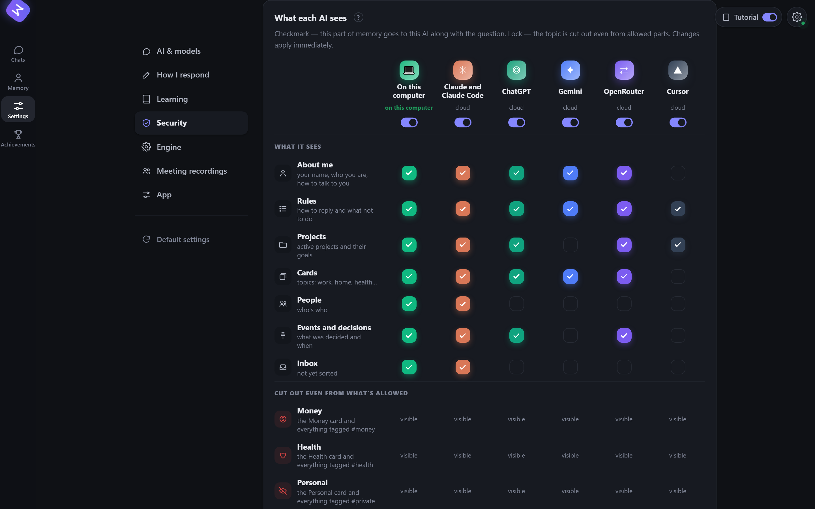Click the OpenRouter provider icon
This screenshot has width=815, height=509.
[624, 70]
